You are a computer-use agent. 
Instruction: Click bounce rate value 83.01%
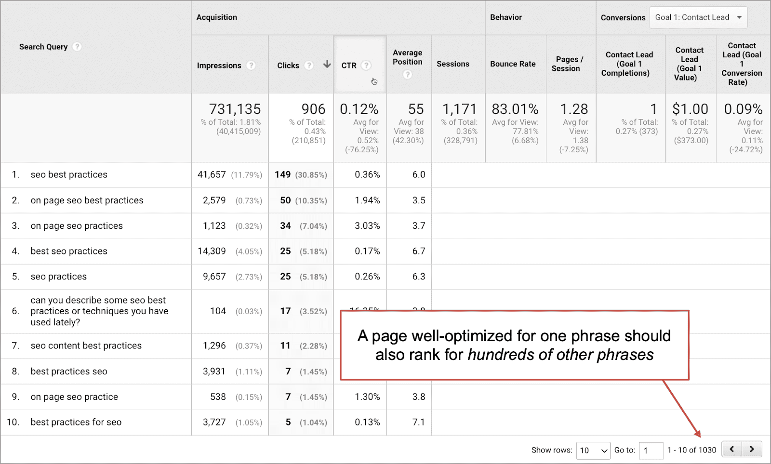coord(515,109)
